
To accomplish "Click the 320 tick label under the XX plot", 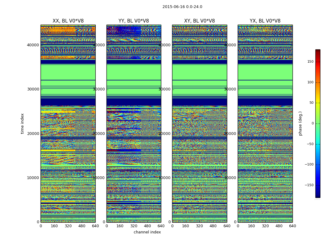I will 68,226.
